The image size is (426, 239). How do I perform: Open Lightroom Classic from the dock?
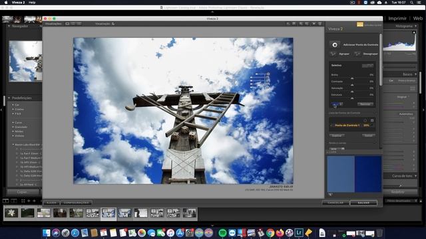(x=299, y=233)
